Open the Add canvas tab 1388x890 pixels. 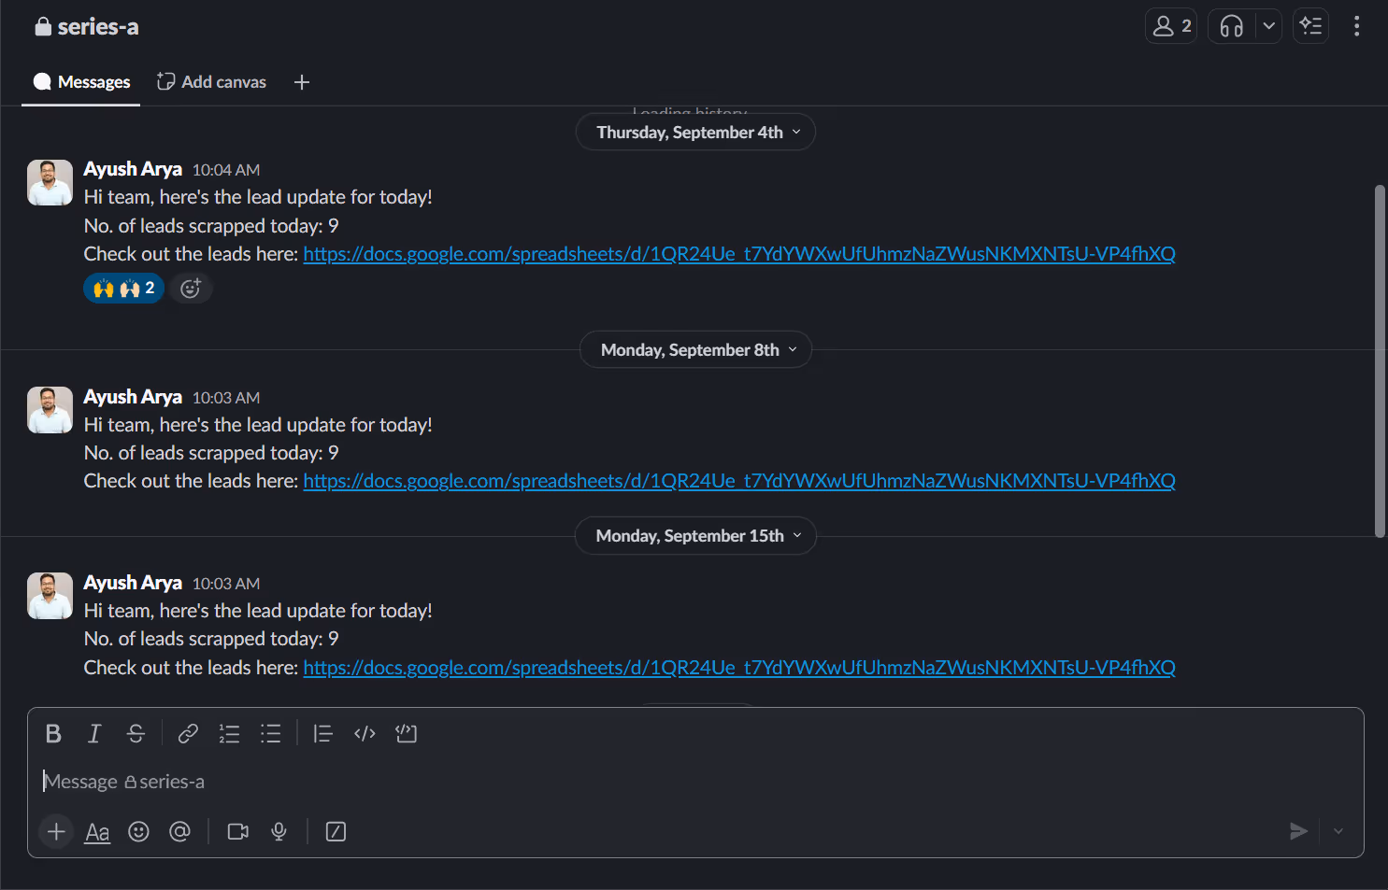(x=210, y=81)
